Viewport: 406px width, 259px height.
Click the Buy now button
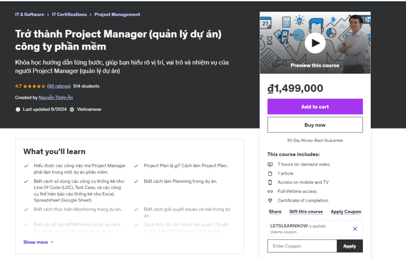[x=315, y=125]
